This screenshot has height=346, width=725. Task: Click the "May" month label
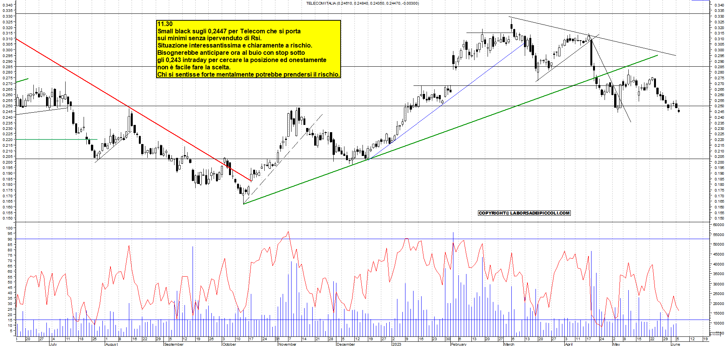[x=616, y=344]
